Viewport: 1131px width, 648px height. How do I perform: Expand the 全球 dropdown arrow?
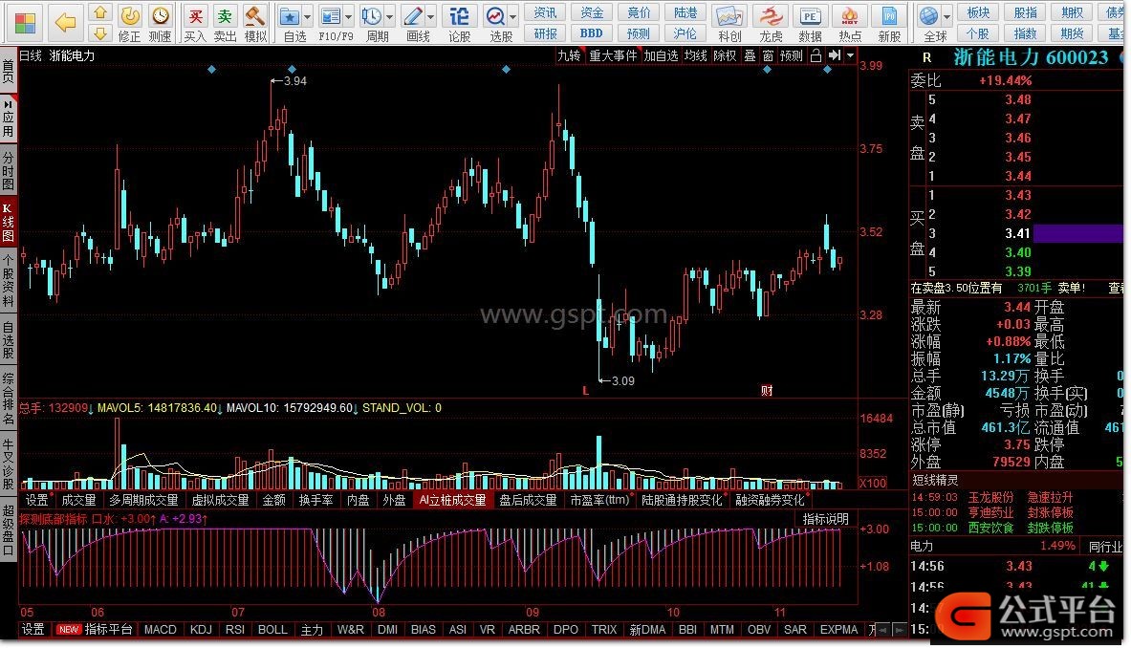(x=947, y=16)
